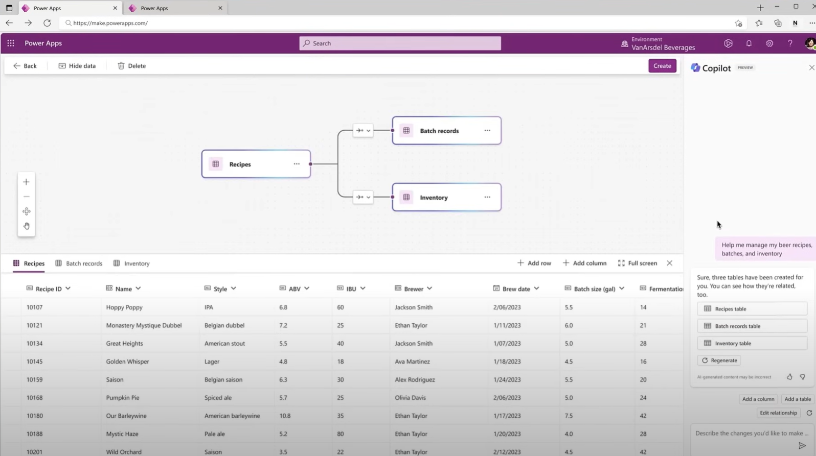Image resolution: width=816 pixels, height=456 pixels.
Task: Click the zoom in plus icon on canvas
Action: (26, 182)
